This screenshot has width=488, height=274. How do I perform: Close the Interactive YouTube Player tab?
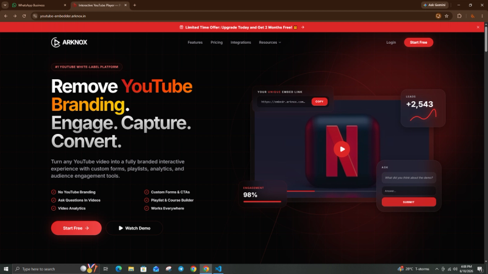126,5
